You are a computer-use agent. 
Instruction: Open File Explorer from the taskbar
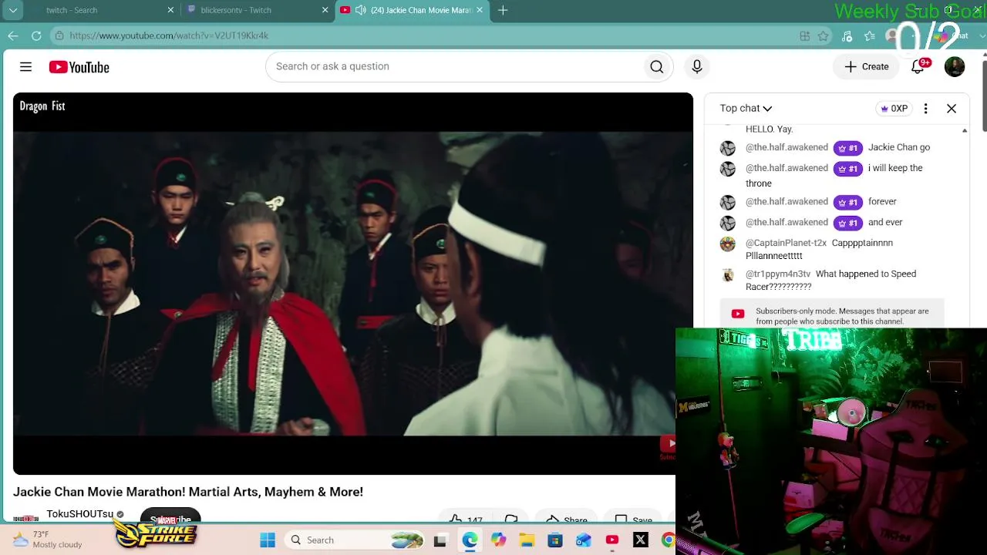527,540
